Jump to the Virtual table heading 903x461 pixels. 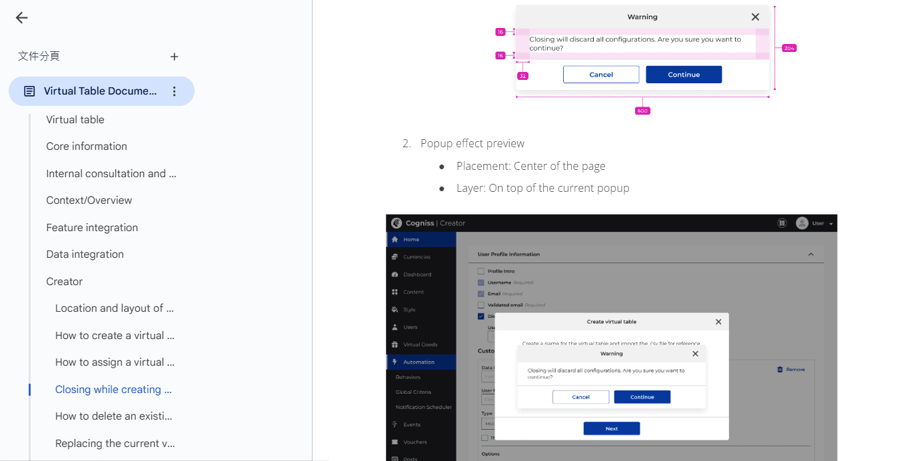pyautogui.click(x=75, y=120)
